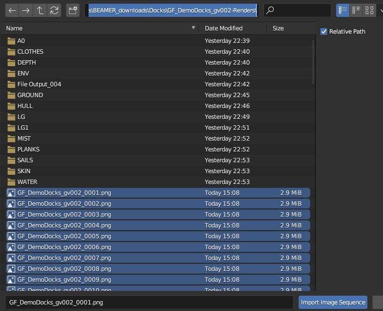This screenshot has width=383, height=311.
Task: Select file GF_DemoDocks_gv002_0006.png
Action: 158,247
